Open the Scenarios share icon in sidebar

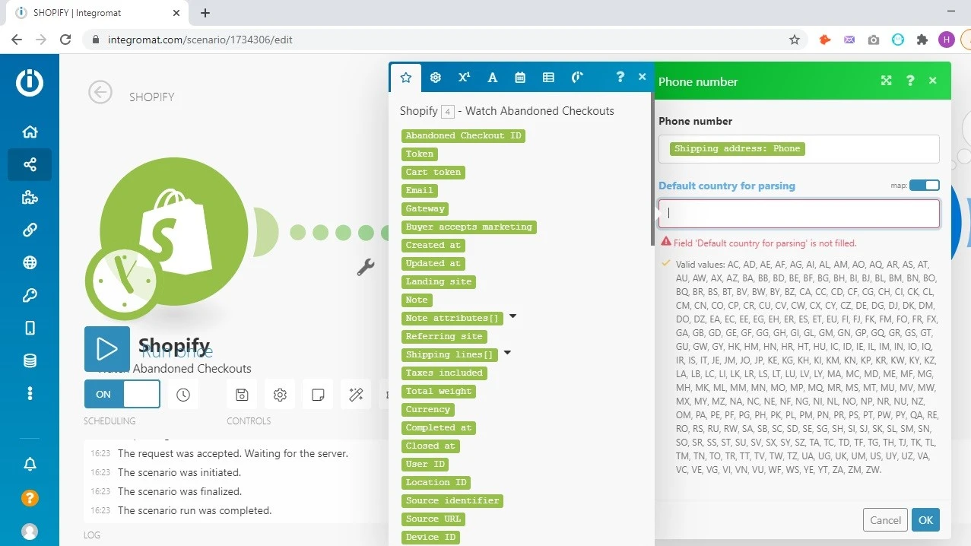pyautogui.click(x=30, y=164)
